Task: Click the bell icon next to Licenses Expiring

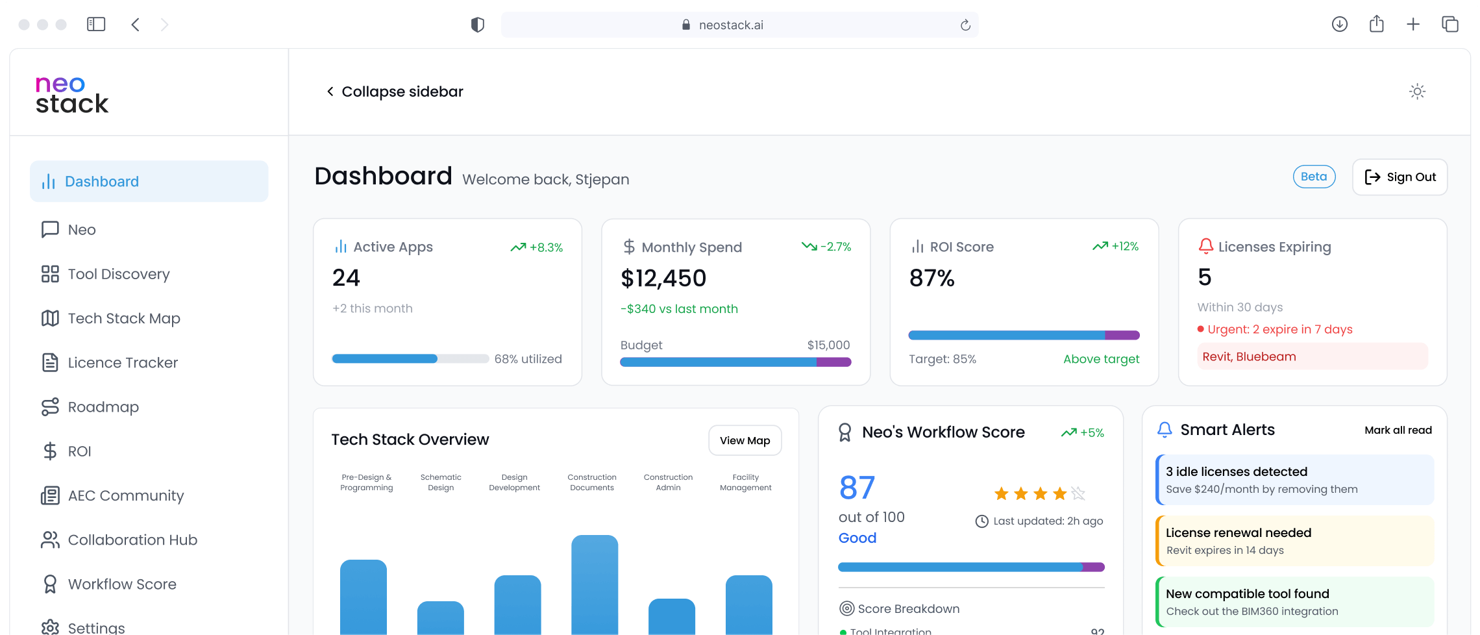Action: tap(1206, 246)
